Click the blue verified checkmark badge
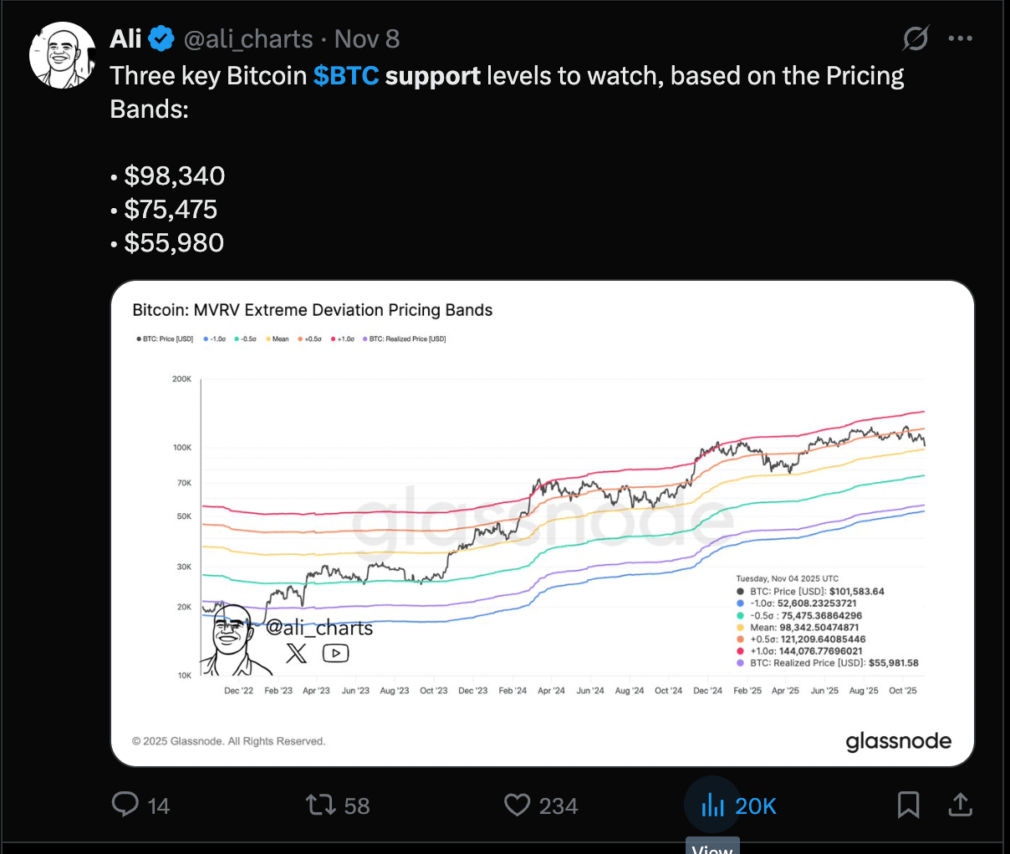The width and height of the screenshot is (1010, 854). tap(161, 38)
